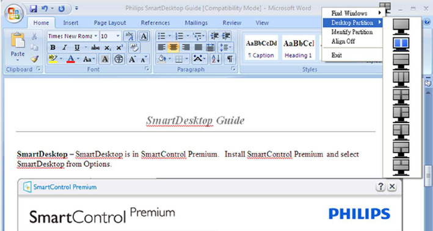Open the font size dropdown
Image resolution: width=433 pixels, height=231 pixels.
click(x=118, y=36)
